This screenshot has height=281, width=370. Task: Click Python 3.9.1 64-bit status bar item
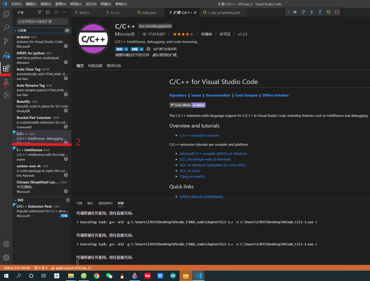point(17,268)
